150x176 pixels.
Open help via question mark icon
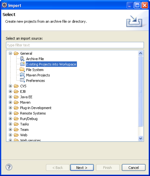click(x=9, y=167)
